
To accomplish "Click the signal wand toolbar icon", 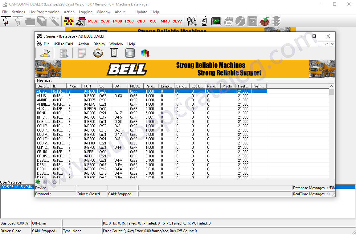I will click(x=54, y=21).
